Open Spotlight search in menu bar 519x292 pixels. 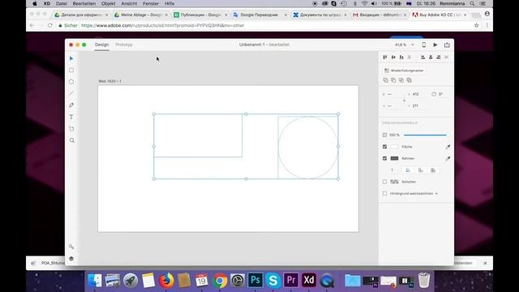tap(472, 3)
